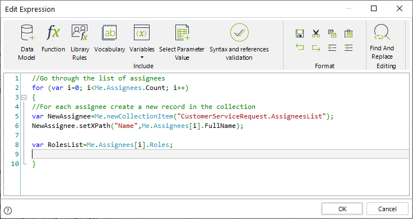Click the closing brace on line 10
The image size is (413, 219).
34,164
